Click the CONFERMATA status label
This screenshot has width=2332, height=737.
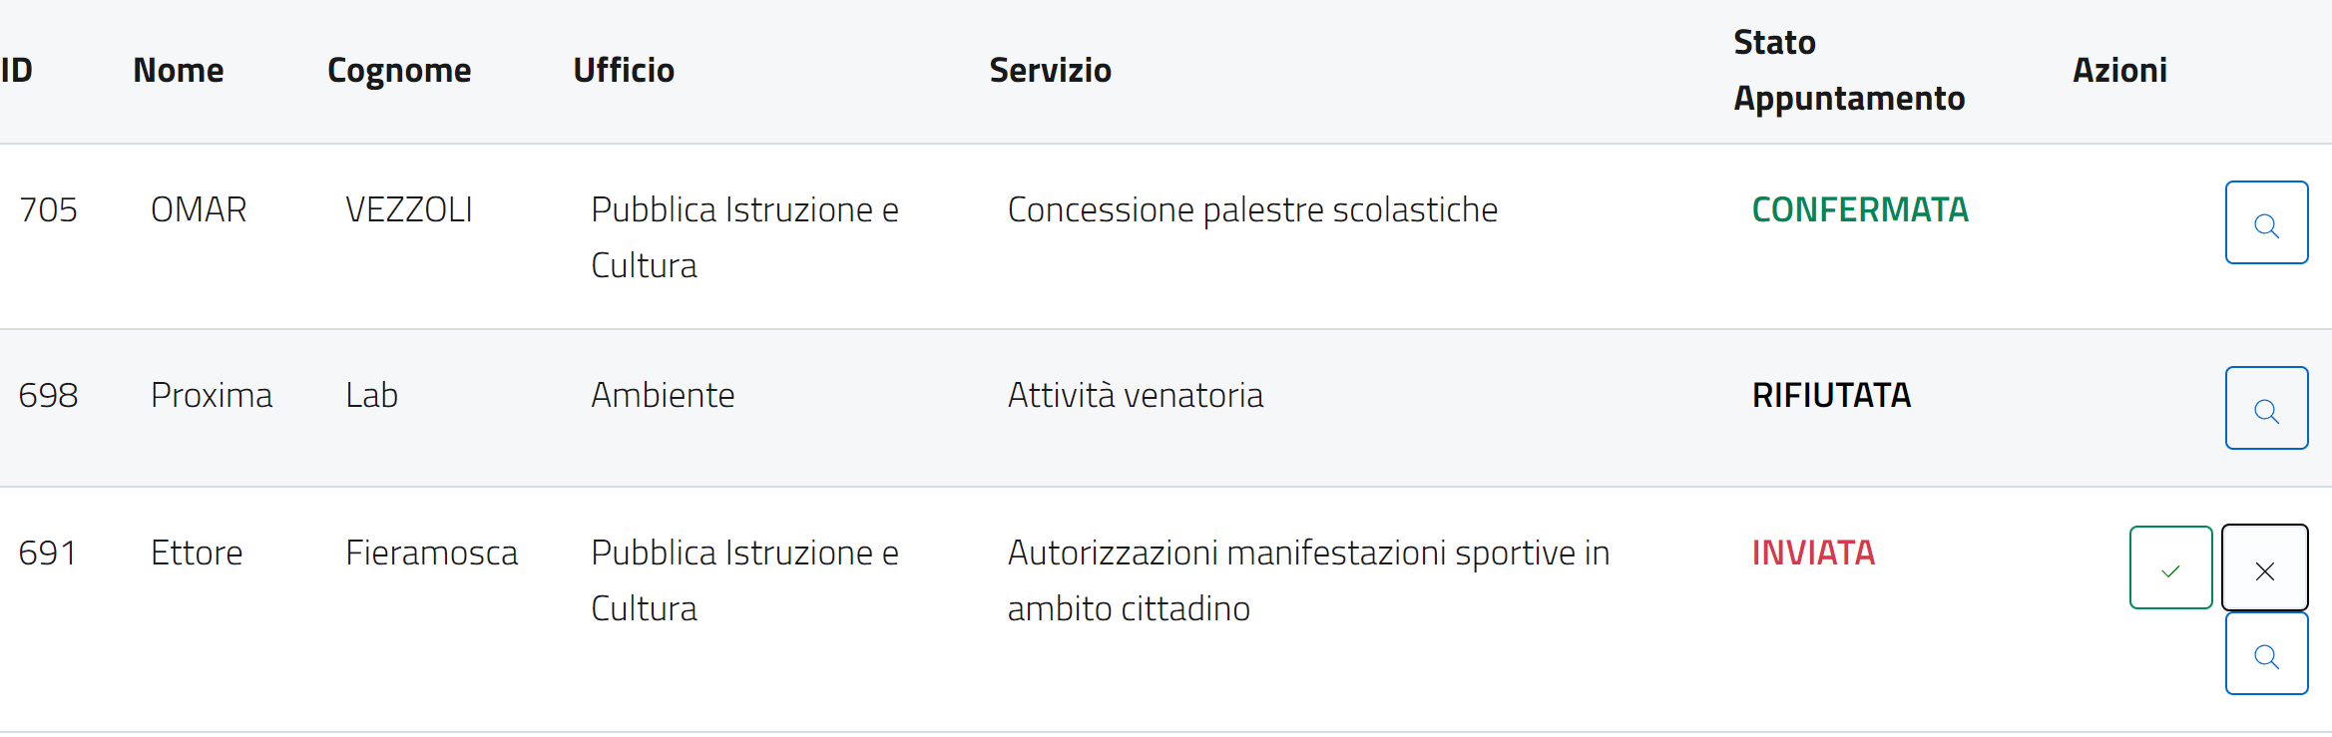1860,209
